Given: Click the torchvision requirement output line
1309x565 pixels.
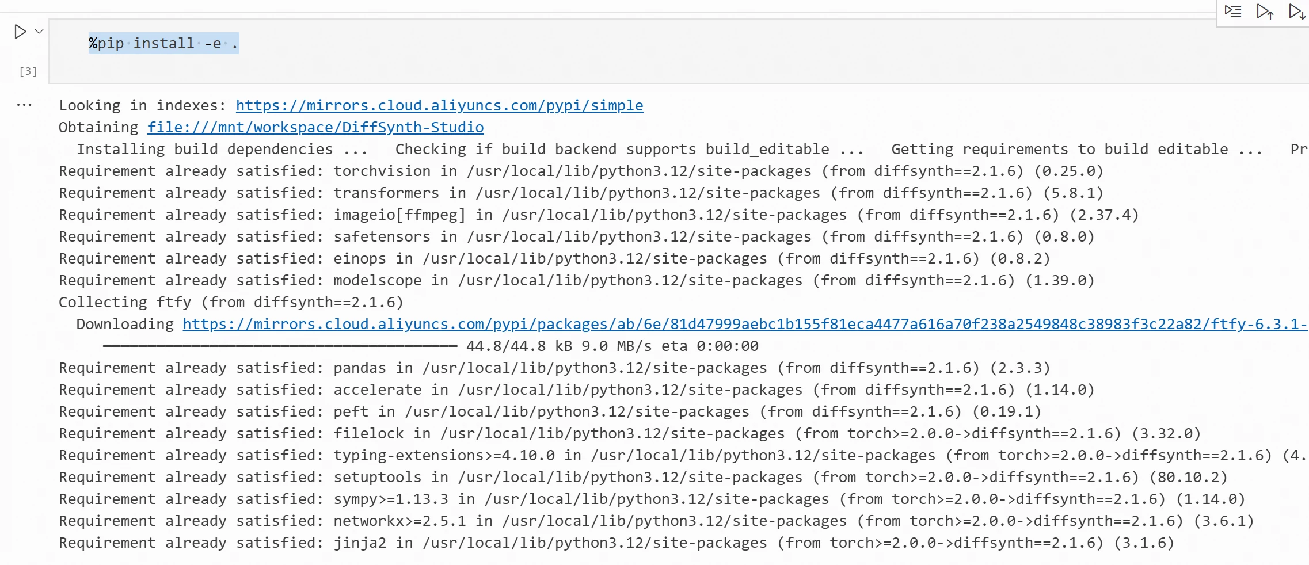Looking at the screenshot, I should click(581, 171).
